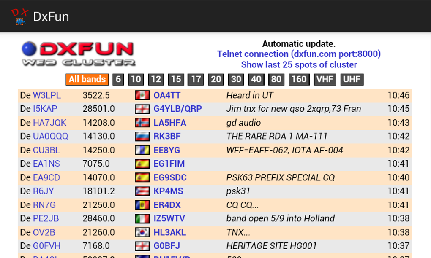431x258 pixels.
Task: Open the Telnet connection link
Action: pyautogui.click(x=299, y=54)
